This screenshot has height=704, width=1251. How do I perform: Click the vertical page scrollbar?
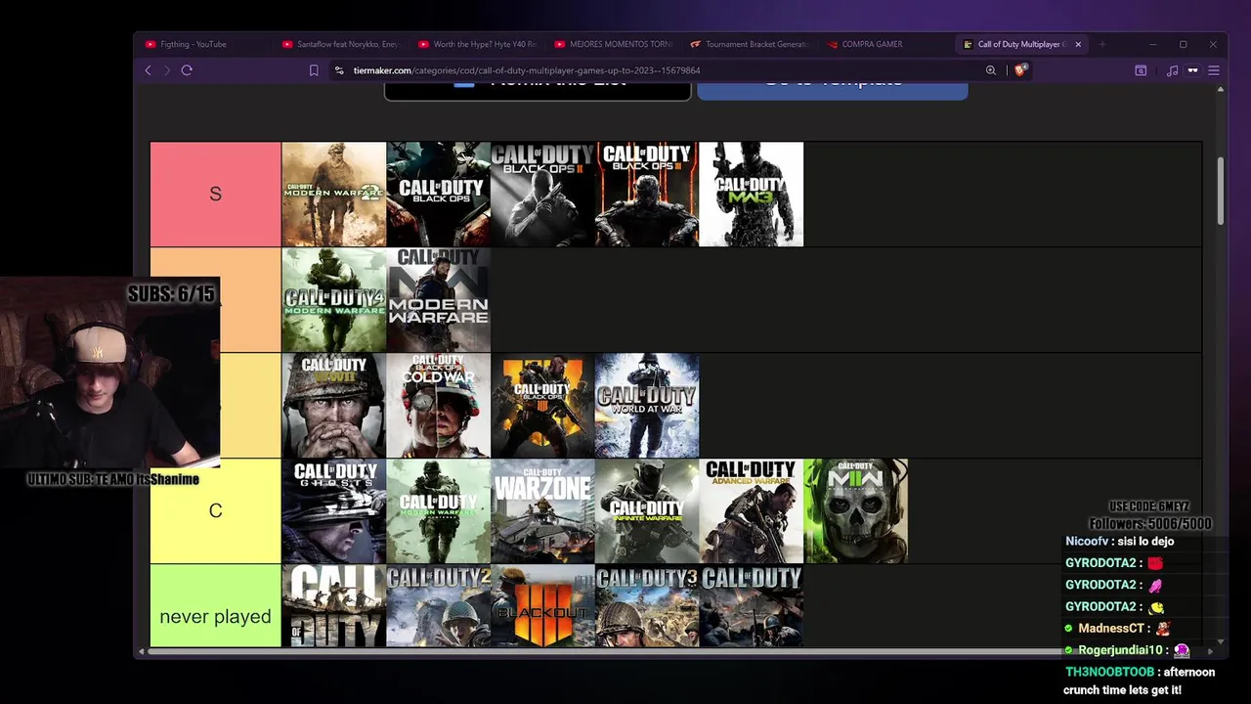(1220, 191)
